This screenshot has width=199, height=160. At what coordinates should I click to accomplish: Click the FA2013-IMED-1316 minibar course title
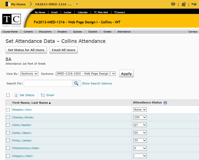(53, 4)
